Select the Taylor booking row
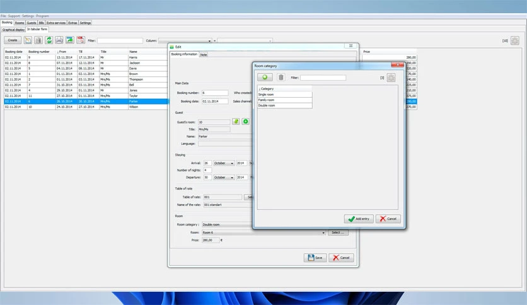This screenshot has height=305, width=527. 86,96
